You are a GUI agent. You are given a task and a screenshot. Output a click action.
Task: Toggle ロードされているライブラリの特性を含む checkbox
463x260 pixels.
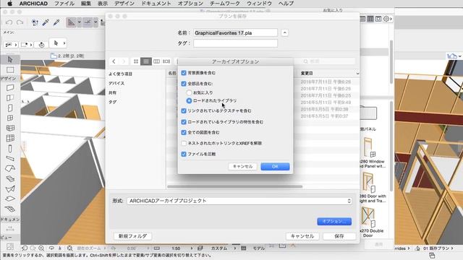(x=184, y=122)
